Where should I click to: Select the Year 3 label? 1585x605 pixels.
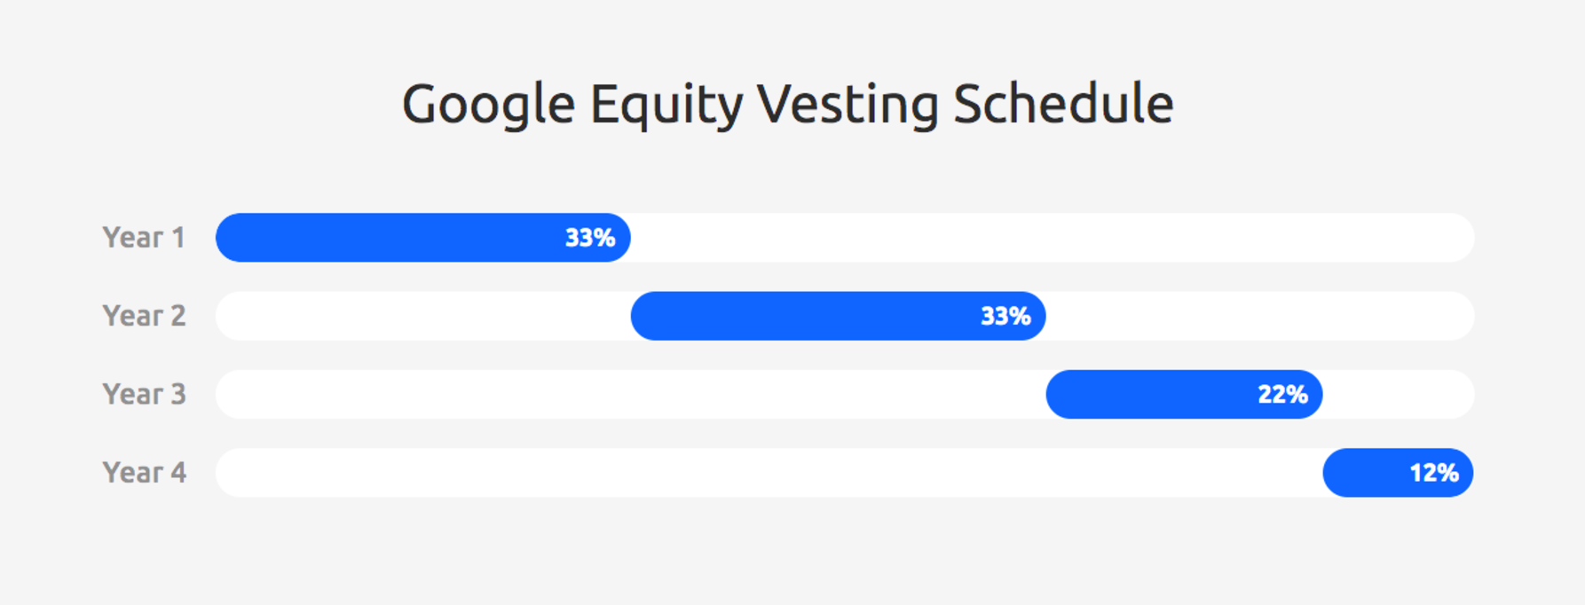144,394
